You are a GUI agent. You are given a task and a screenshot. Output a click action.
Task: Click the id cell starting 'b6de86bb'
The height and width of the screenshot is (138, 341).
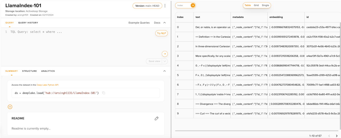(323, 104)
